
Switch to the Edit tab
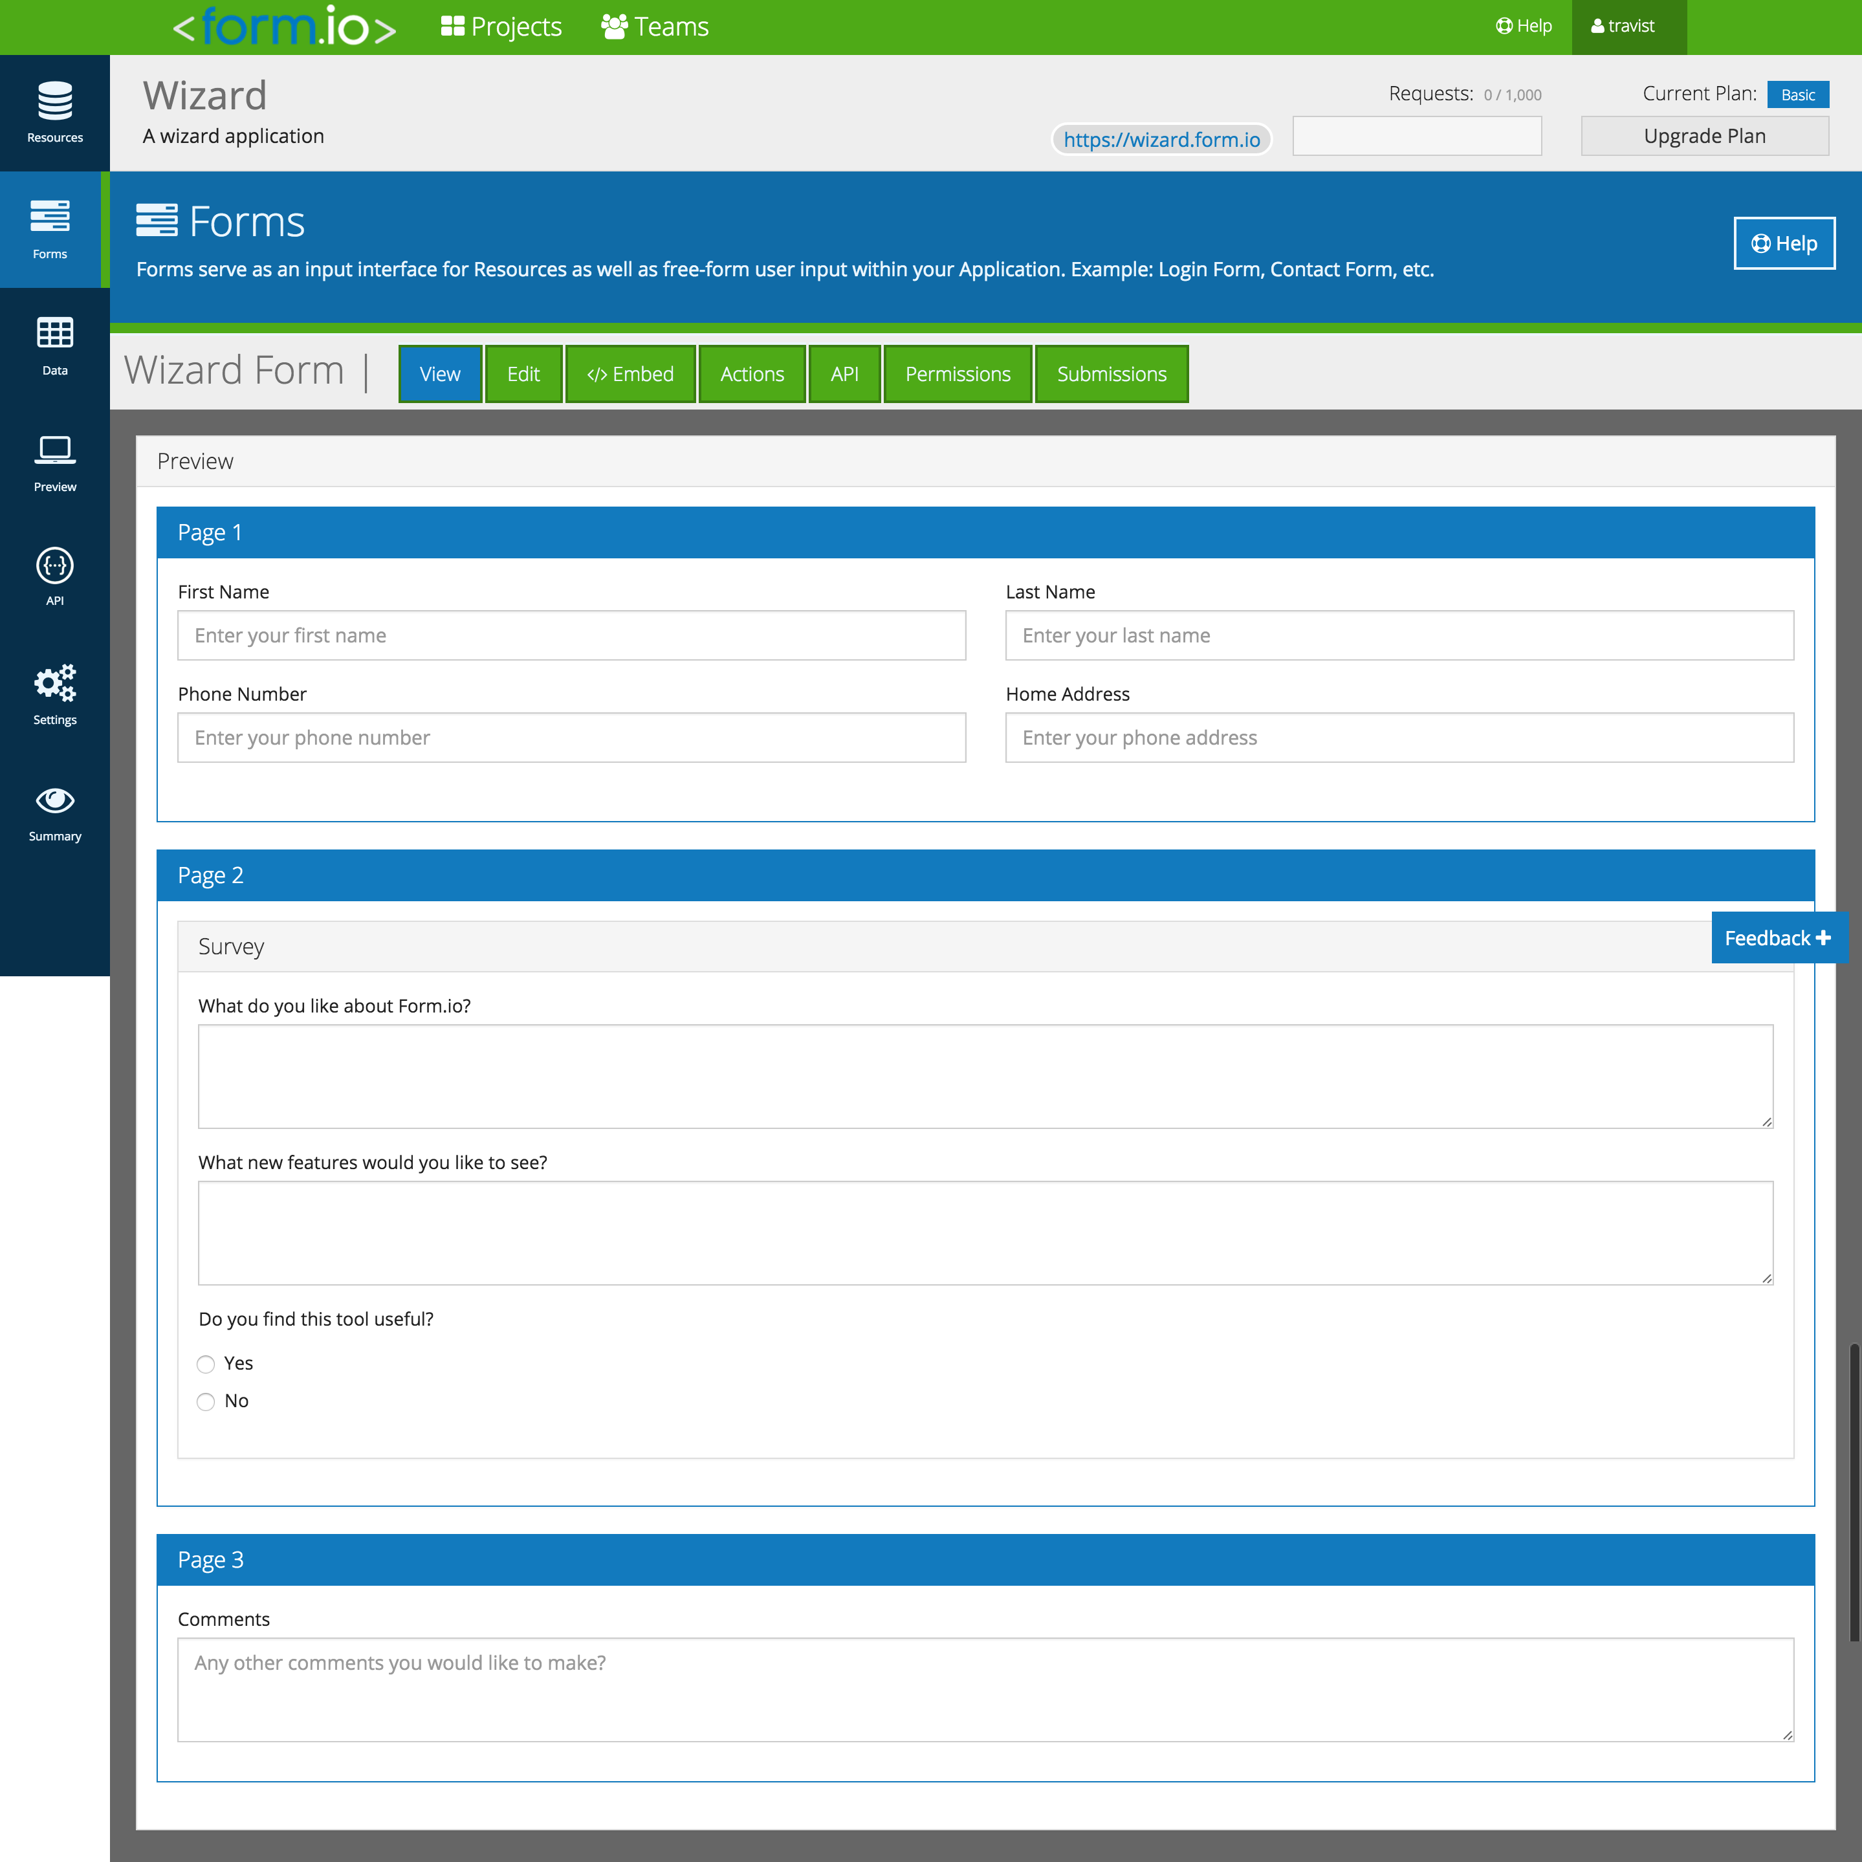pyautogui.click(x=523, y=374)
